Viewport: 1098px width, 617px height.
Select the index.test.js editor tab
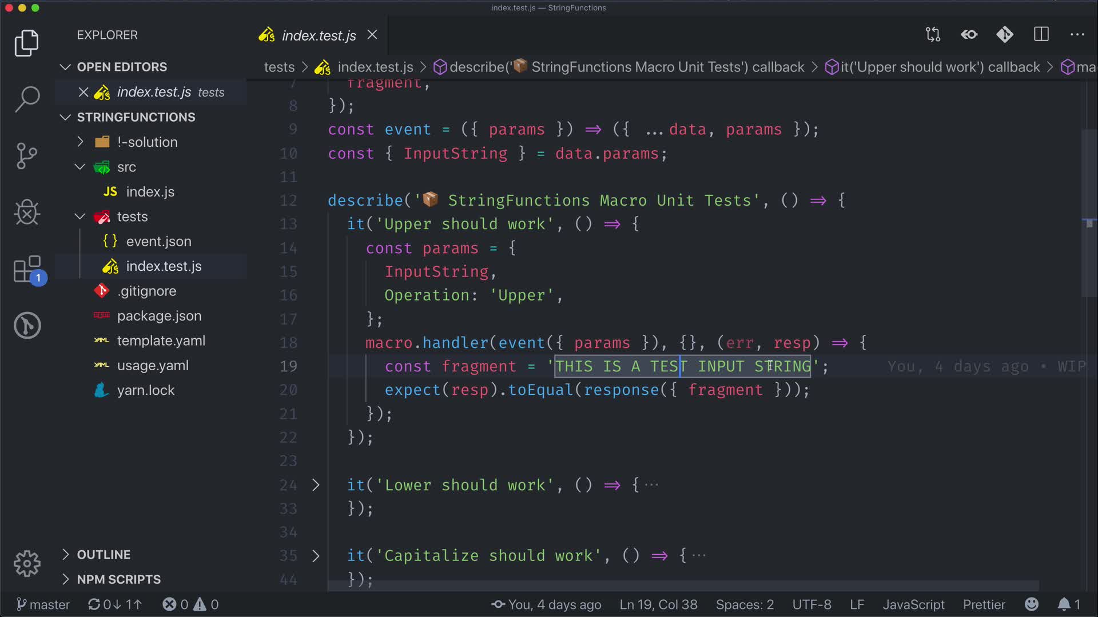318,35
